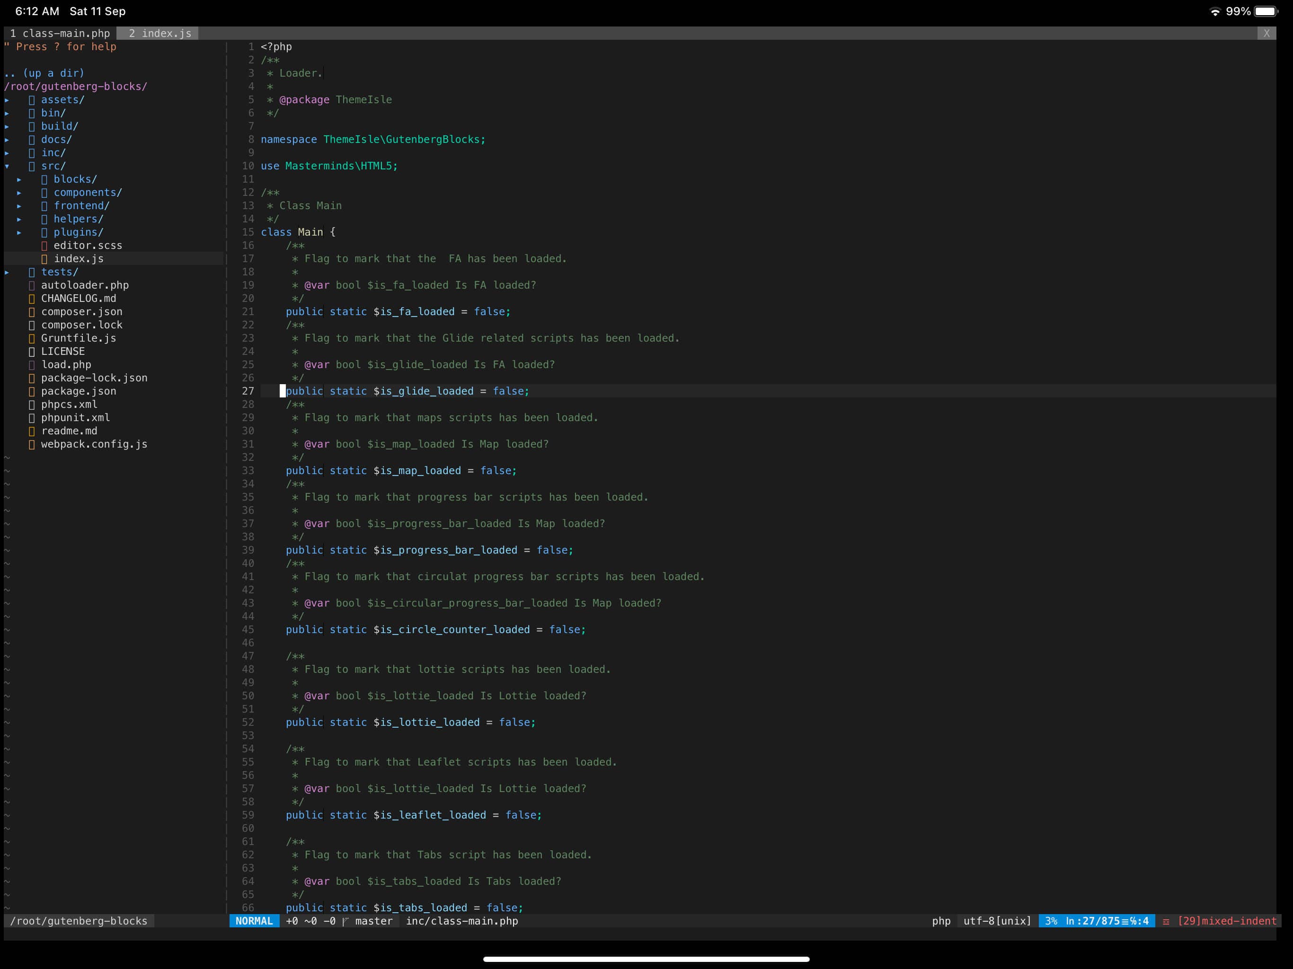
Task: Switch to the index.js buffer tab
Action: coord(158,33)
